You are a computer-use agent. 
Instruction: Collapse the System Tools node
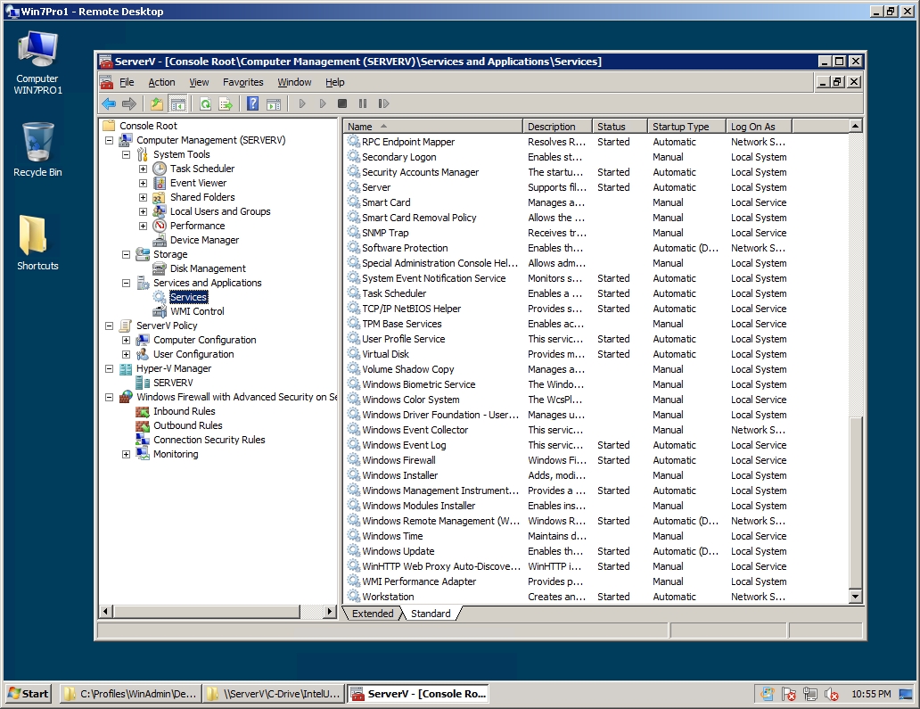click(126, 155)
